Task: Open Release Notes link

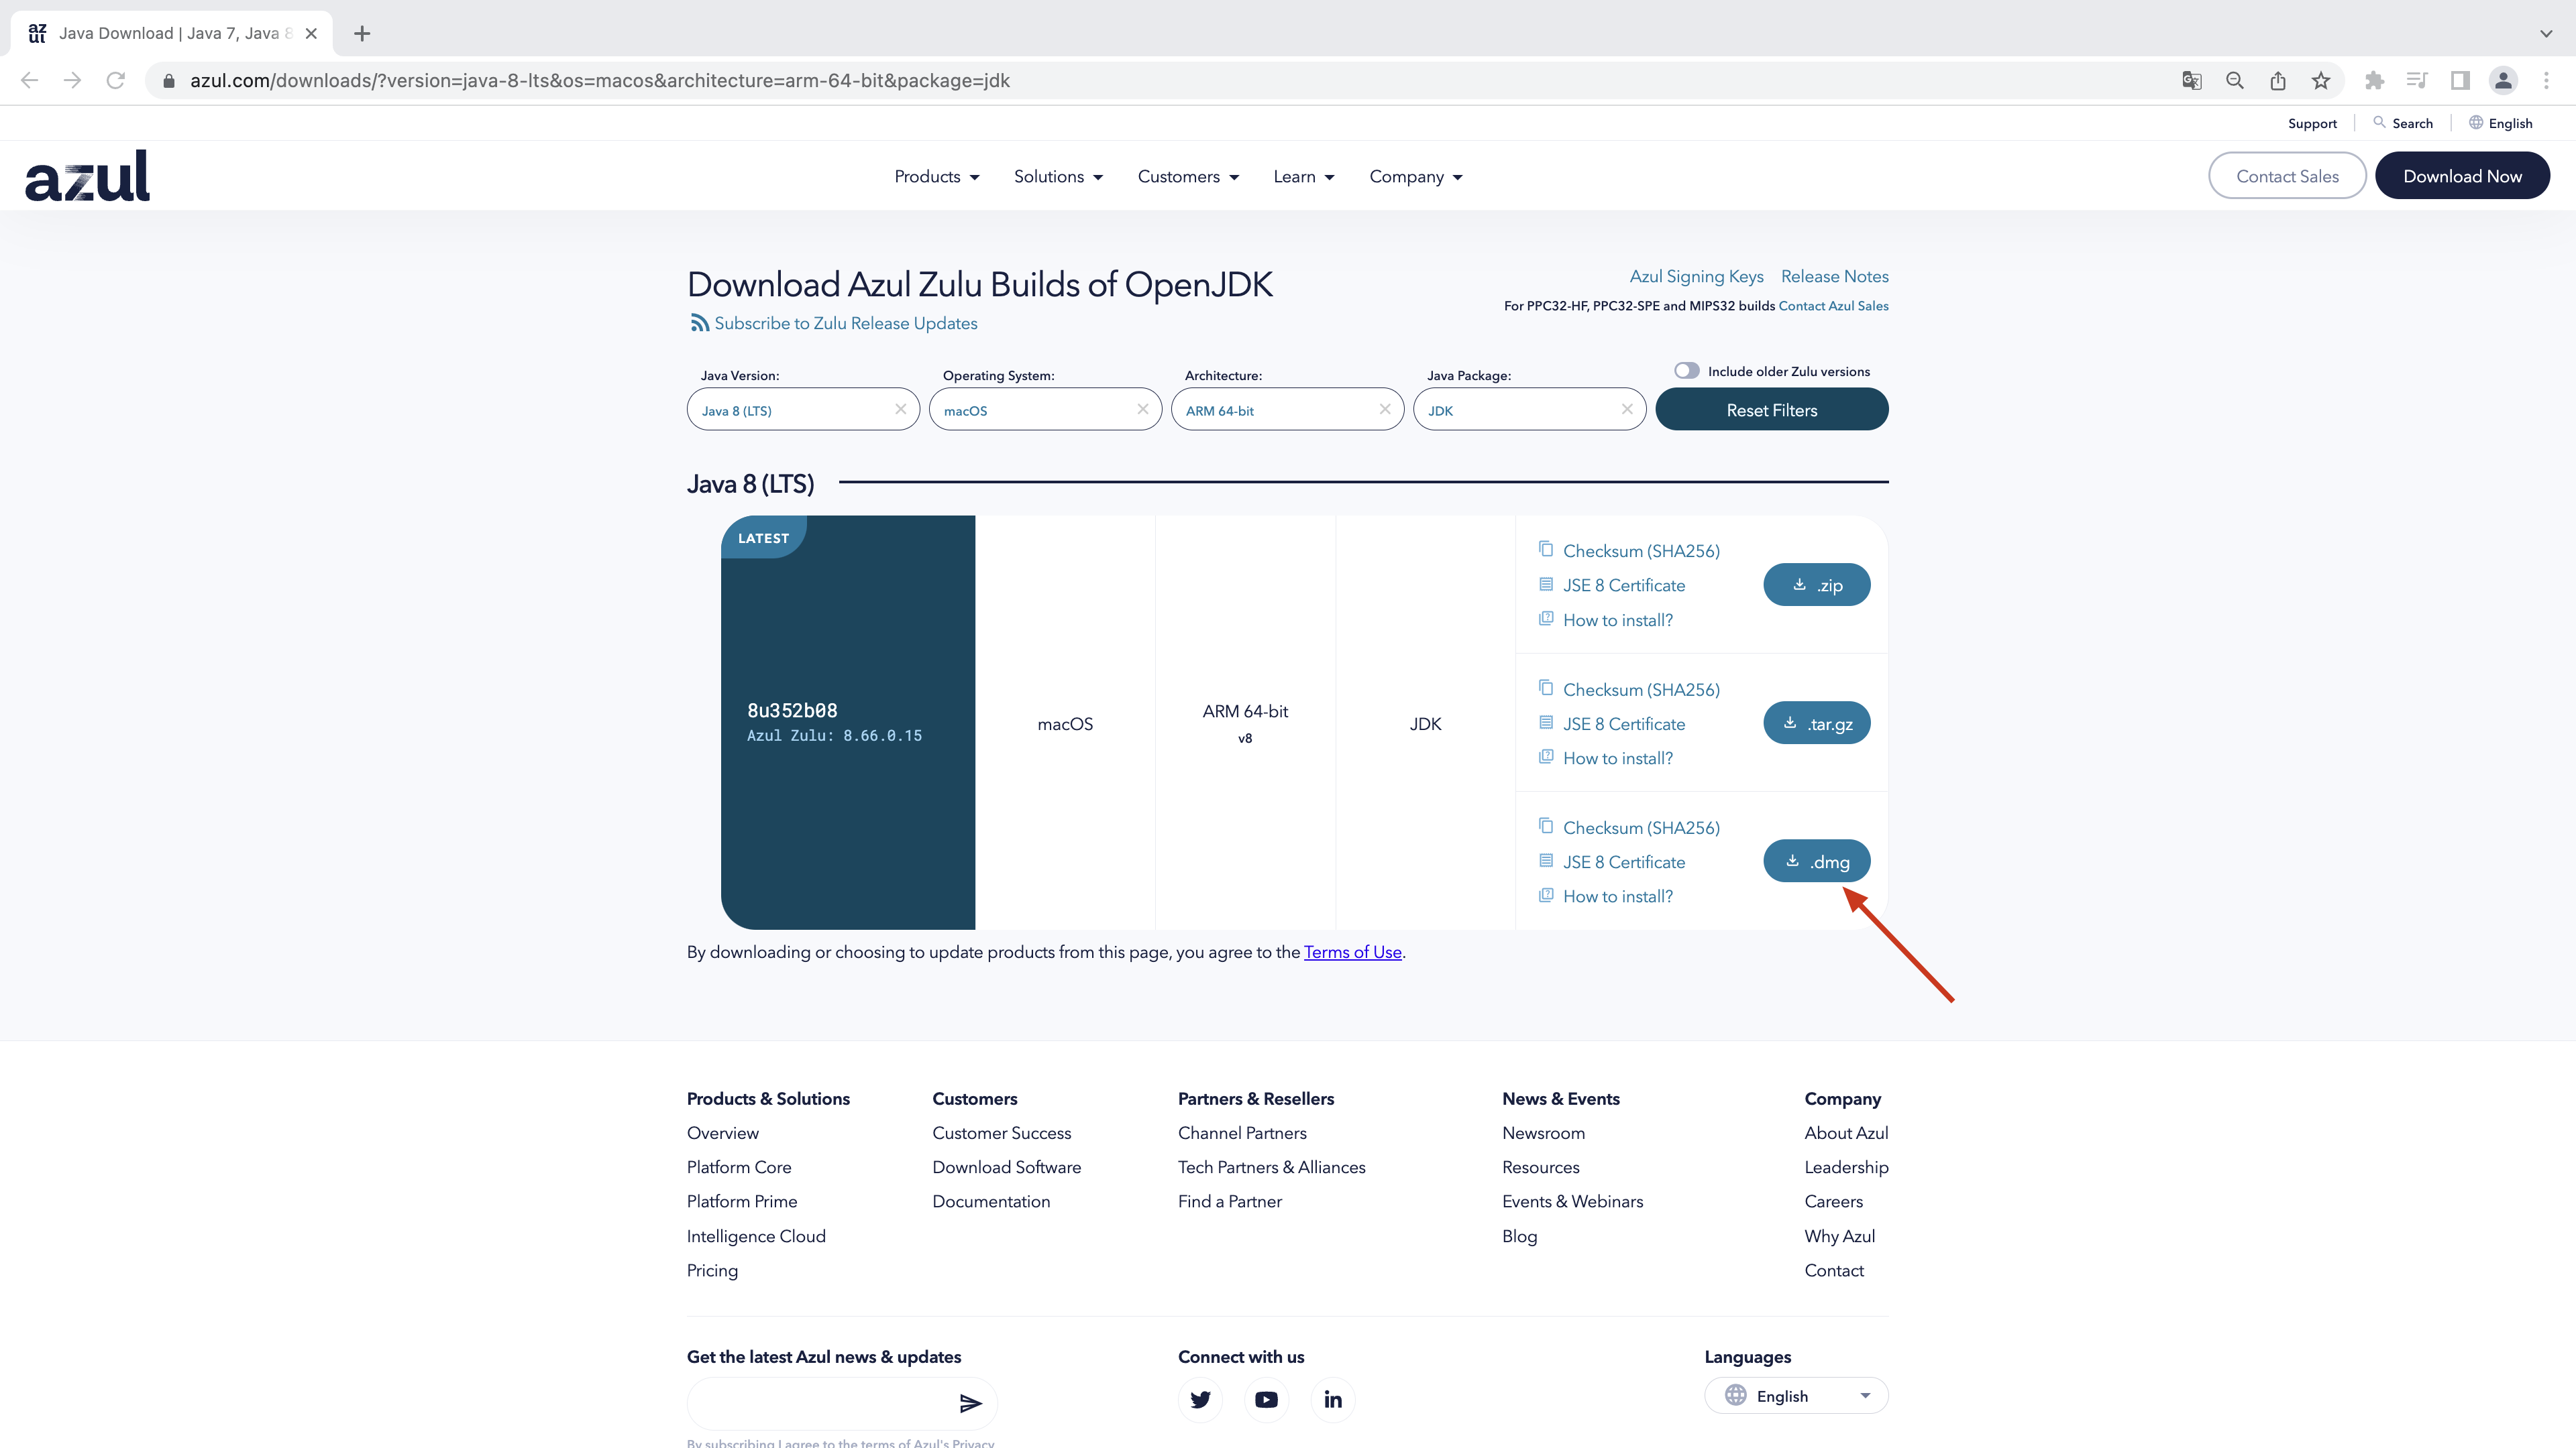Action: (1834, 276)
